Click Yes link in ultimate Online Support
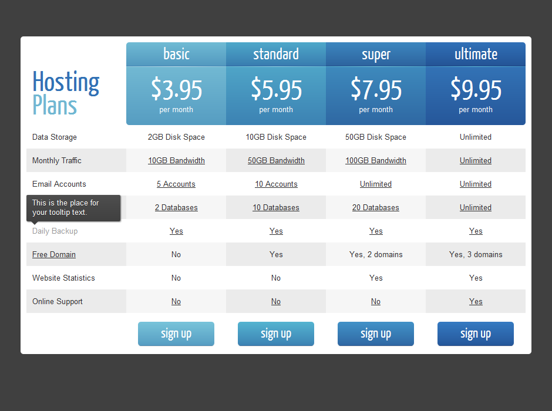Screen dimensions: 552x411 point(476,302)
